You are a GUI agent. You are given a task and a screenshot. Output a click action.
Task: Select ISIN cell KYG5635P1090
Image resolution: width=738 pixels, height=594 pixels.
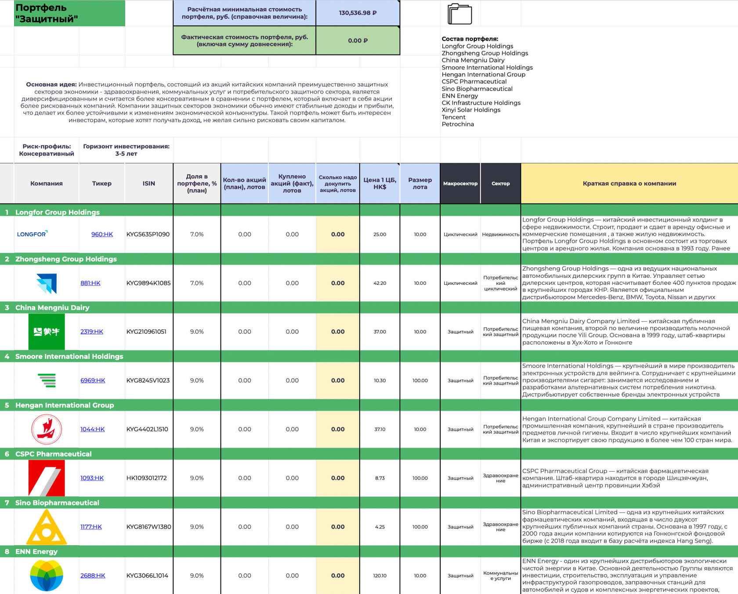[x=149, y=234]
